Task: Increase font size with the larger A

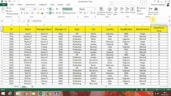Action: point(41,9)
